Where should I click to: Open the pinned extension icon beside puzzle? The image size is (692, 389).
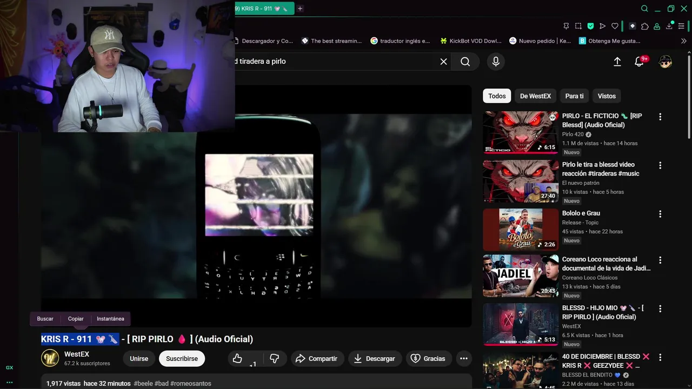(632, 26)
